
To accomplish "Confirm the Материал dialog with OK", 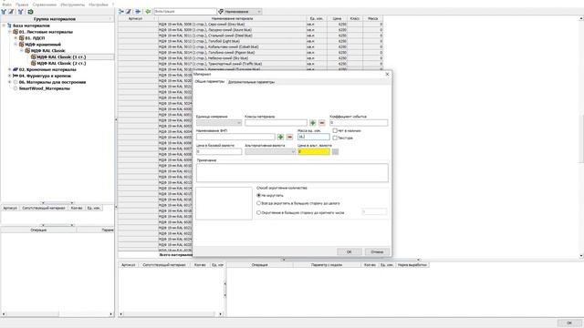I will 349,251.
